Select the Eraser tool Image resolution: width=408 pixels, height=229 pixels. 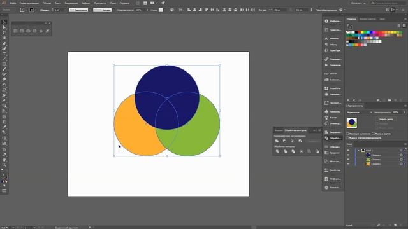tap(4, 79)
